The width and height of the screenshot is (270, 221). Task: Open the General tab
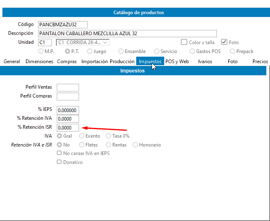[11, 62]
